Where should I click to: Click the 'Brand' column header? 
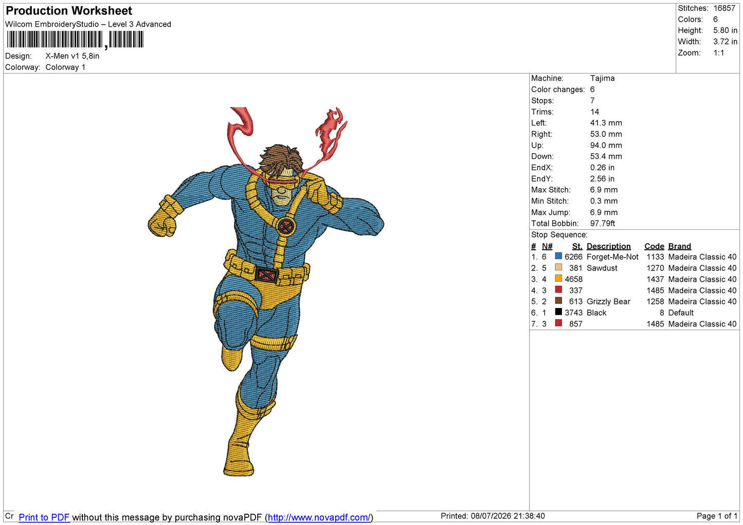pyautogui.click(x=679, y=246)
